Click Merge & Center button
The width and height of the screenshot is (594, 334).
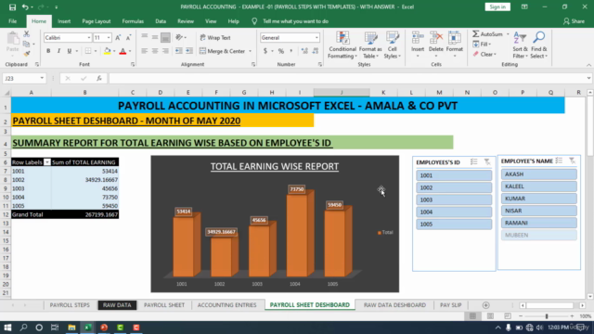tap(223, 51)
